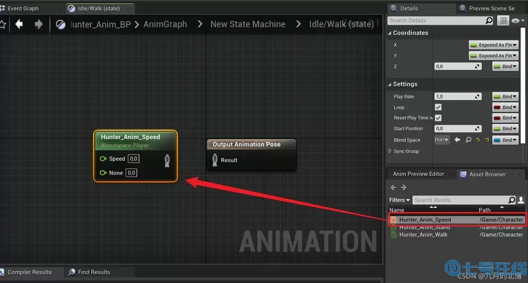Open the X coordinate Exposed As Pin dropdown
The height and width of the screenshot is (283, 528).
(493, 45)
